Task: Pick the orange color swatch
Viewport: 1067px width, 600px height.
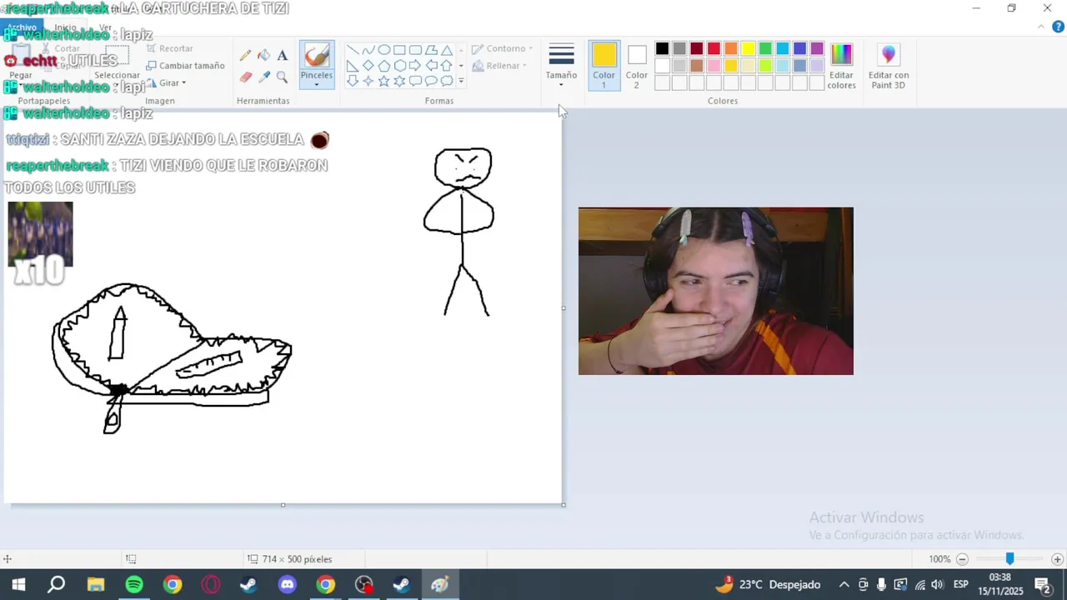Action: [x=731, y=49]
